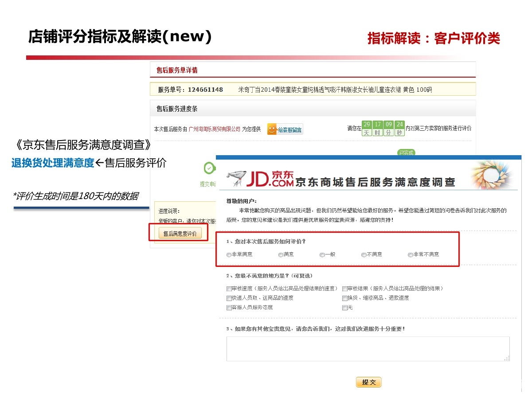Check the 审核结果 checkbox
Screen dimensions: 532x399
point(344,289)
